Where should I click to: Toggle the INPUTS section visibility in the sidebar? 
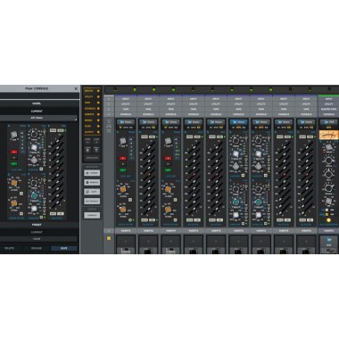[x=92, y=91]
